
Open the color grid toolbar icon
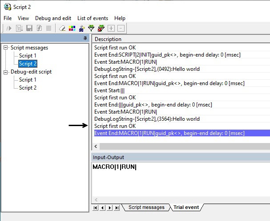tap(72, 28)
